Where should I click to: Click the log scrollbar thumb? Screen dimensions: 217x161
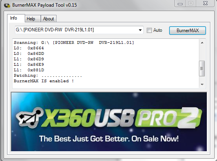coord(202,69)
